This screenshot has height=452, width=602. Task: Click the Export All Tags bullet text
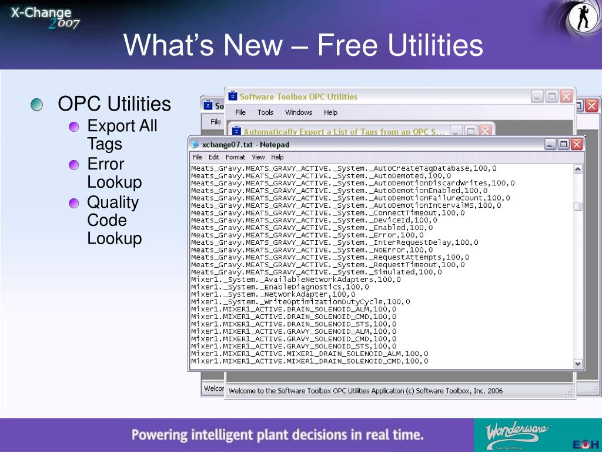[122, 135]
